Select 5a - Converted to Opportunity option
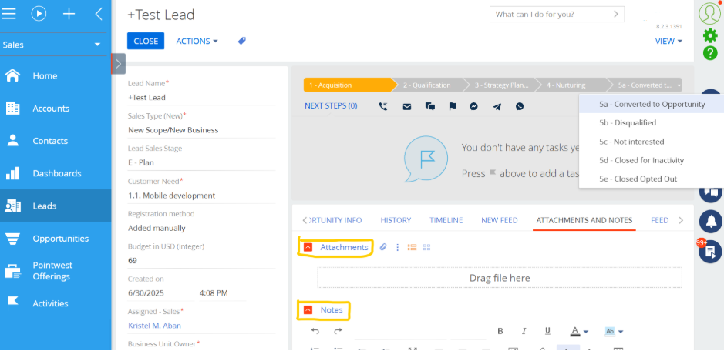The height and width of the screenshot is (351, 724). click(652, 104)
